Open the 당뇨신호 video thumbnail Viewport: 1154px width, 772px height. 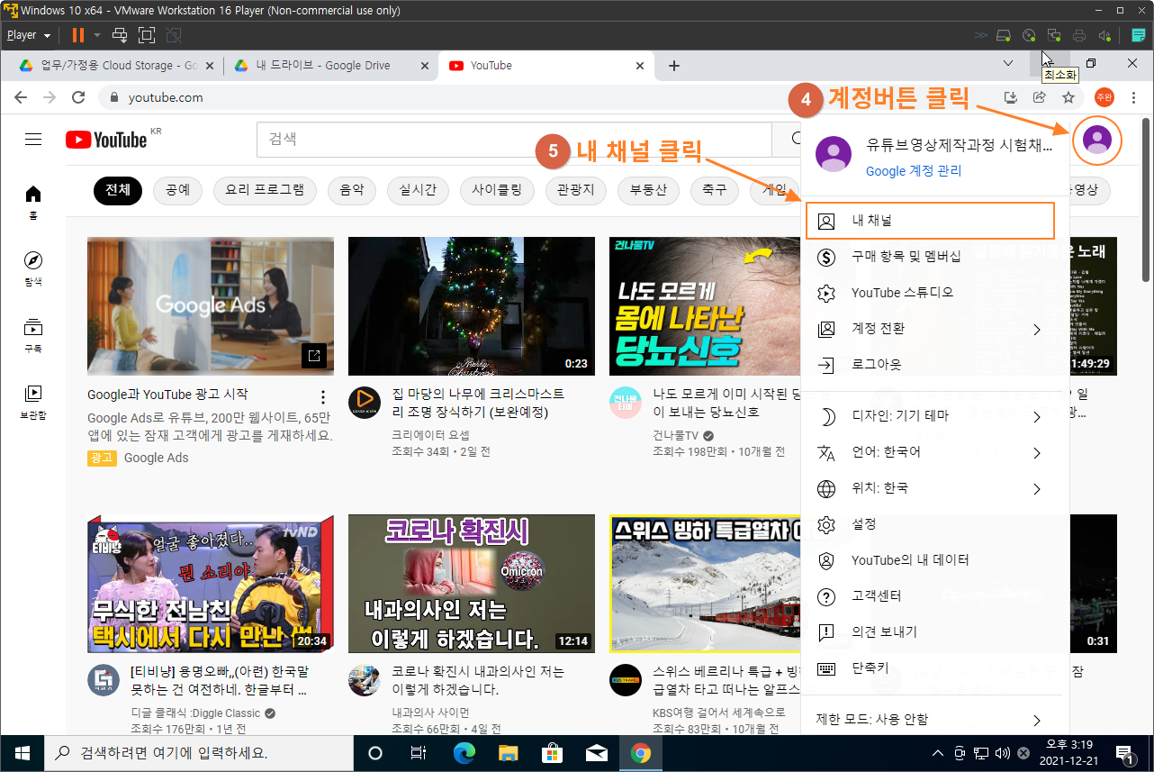[x=704, y=306]
